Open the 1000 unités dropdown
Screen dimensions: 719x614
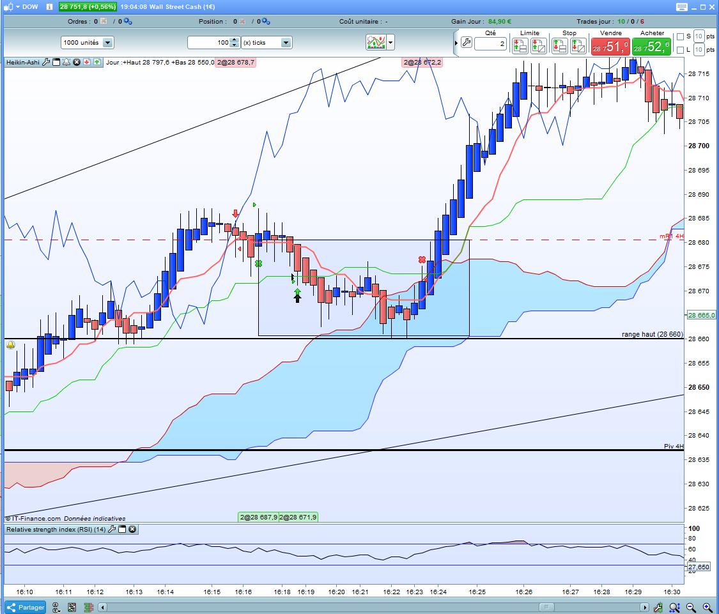pyautogui.click(x=87, y=43)
